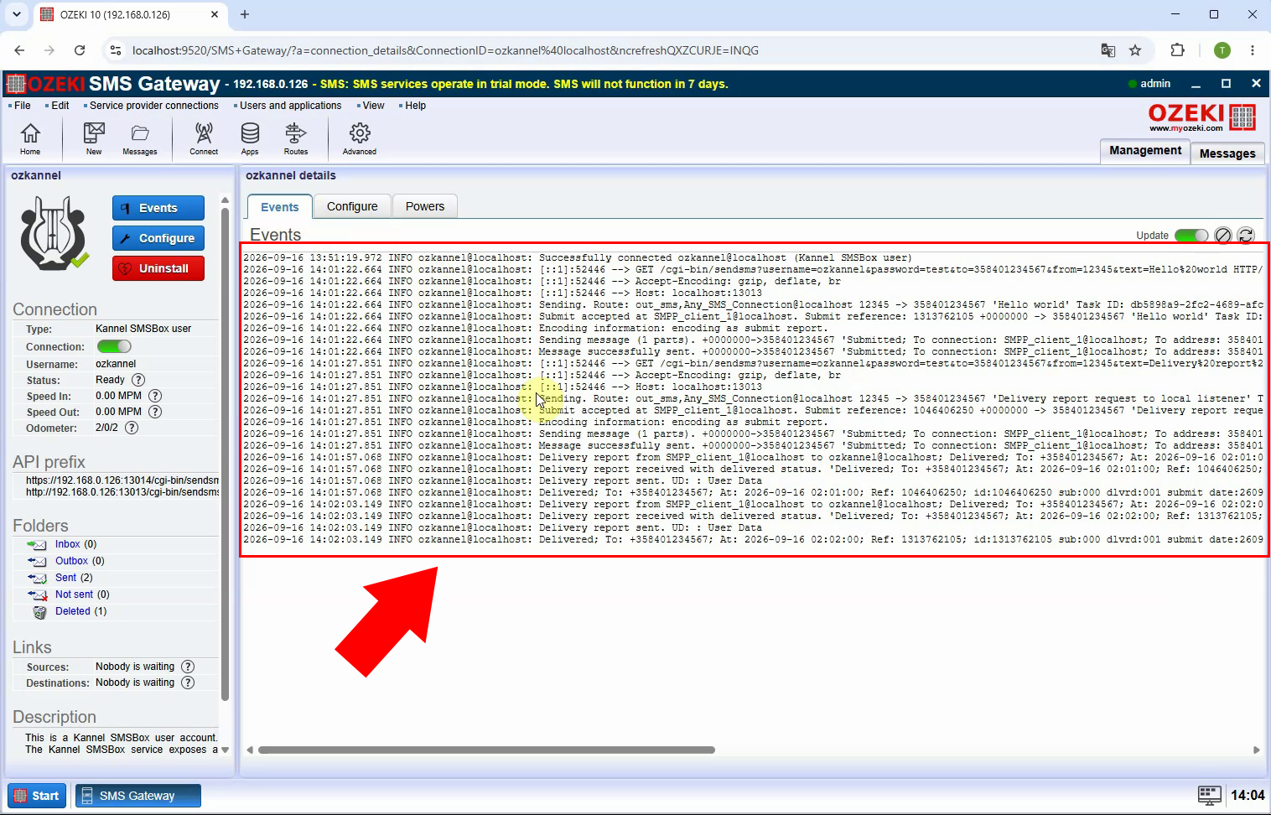Screen dimensions: 1271x815
Task: Click the New message toolbar icon
Action: [x=94, y=138]
